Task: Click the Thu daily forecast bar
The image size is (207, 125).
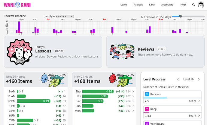Action: click(x=98, y=91)
